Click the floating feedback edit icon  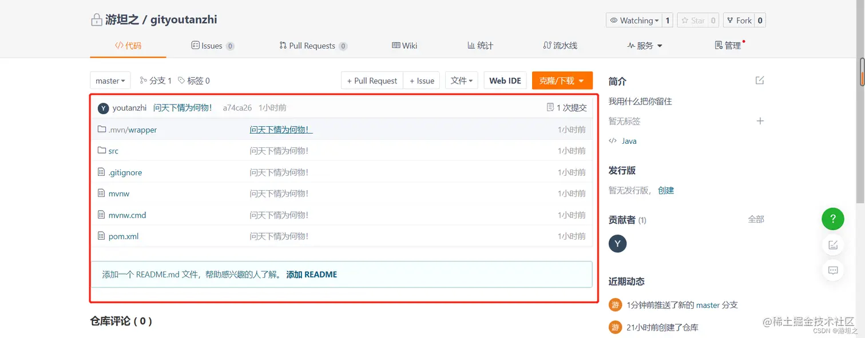point(833,245)
